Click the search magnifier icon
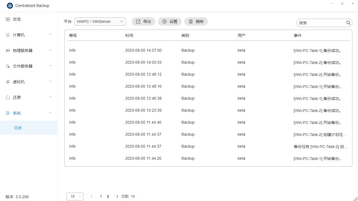This screenshot has height=201, width=358. pyautogui.click(x=348, y=23)
